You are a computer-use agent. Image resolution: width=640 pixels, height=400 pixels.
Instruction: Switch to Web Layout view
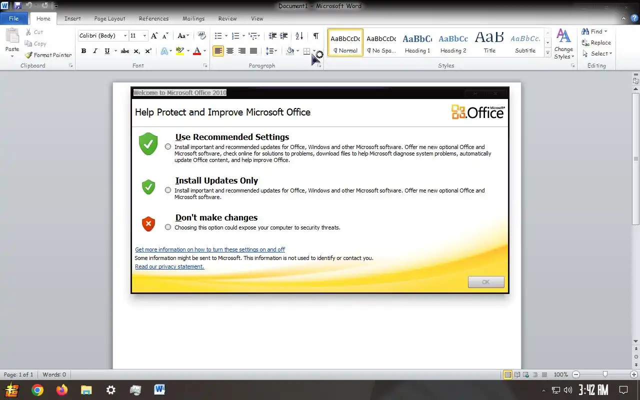[x=526, y=374]
